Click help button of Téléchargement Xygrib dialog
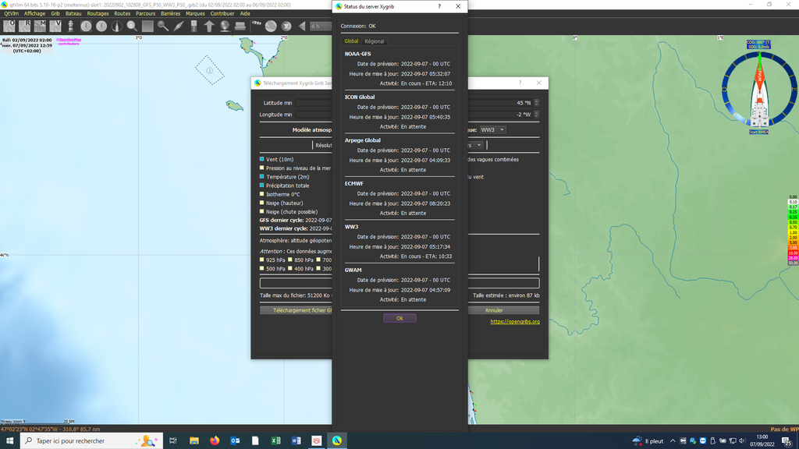The image size is (799, 449). [520, 83]
